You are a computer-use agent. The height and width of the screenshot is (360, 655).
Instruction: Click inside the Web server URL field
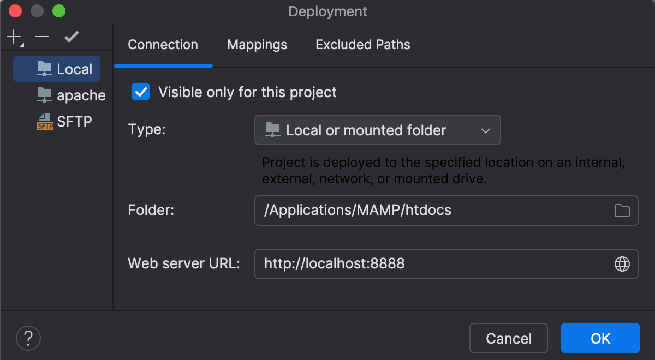(382, 264)
